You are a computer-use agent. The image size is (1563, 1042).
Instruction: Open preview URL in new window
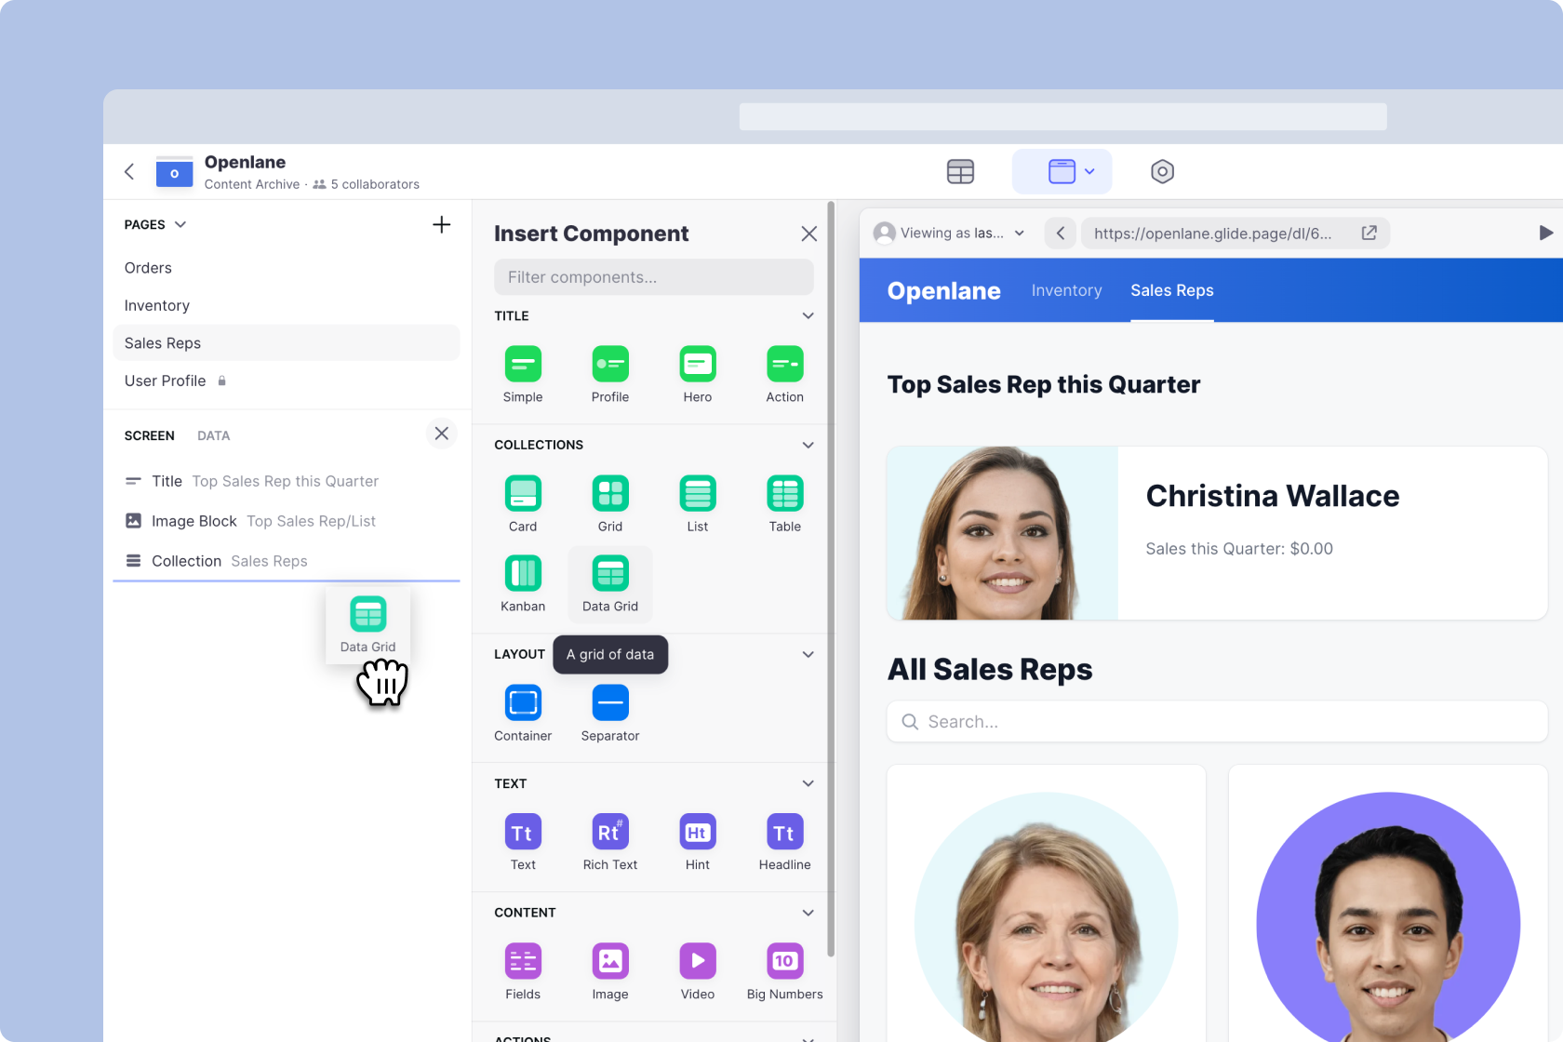click(1369, 234)
